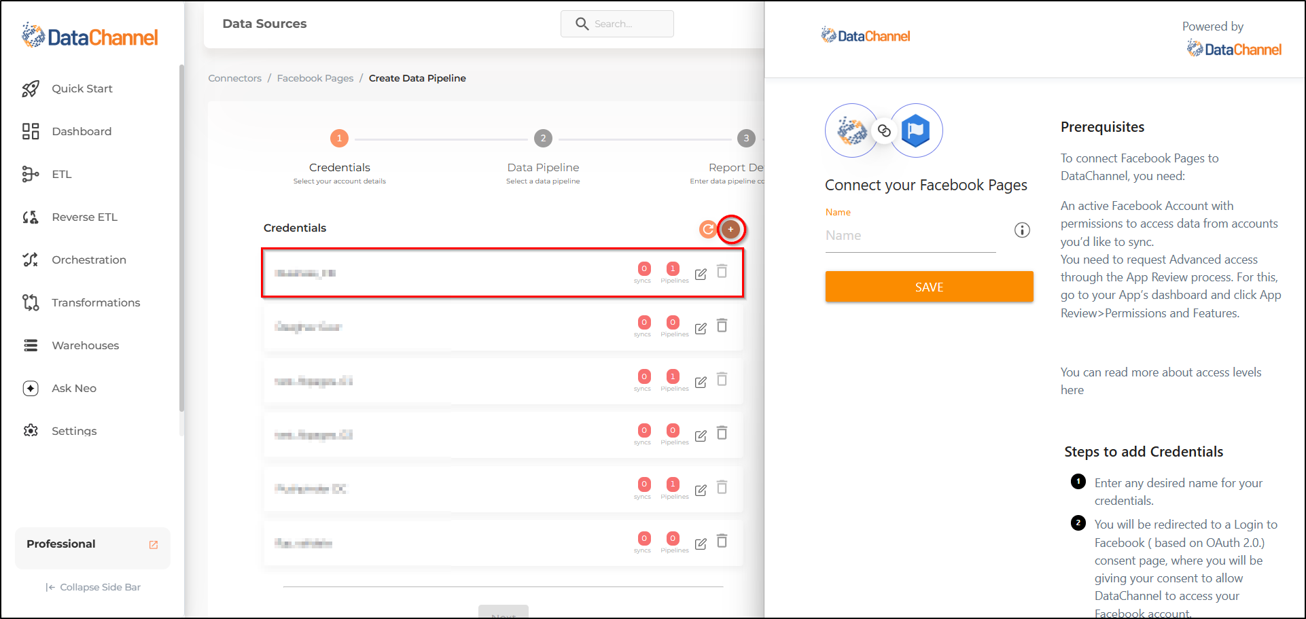This screenshot has height=619, width=1306.
Task: Go back to Connectors breadcrumb
Action: [235, 78]
